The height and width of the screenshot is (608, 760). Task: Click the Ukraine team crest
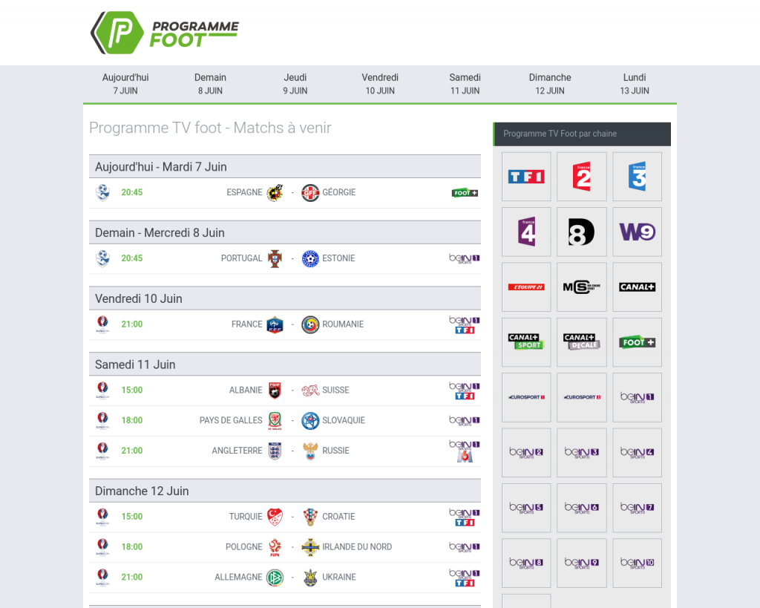310,578
